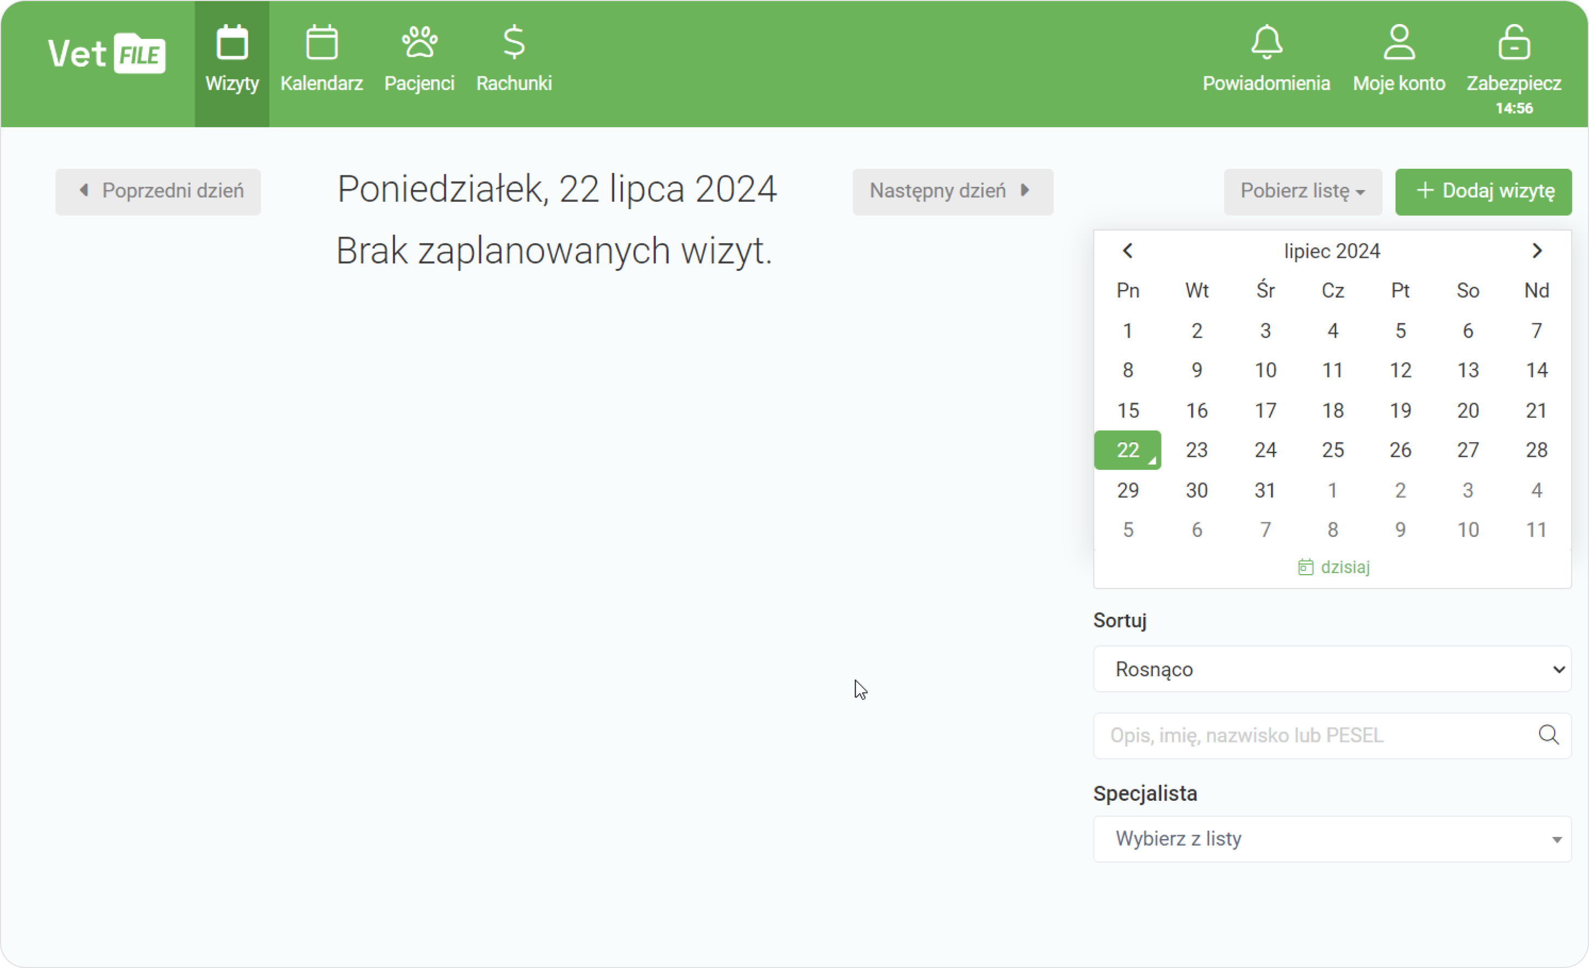Select July 12 in calendar
The width and height of the screenshot is (1589, 968).
(1400, 370)
